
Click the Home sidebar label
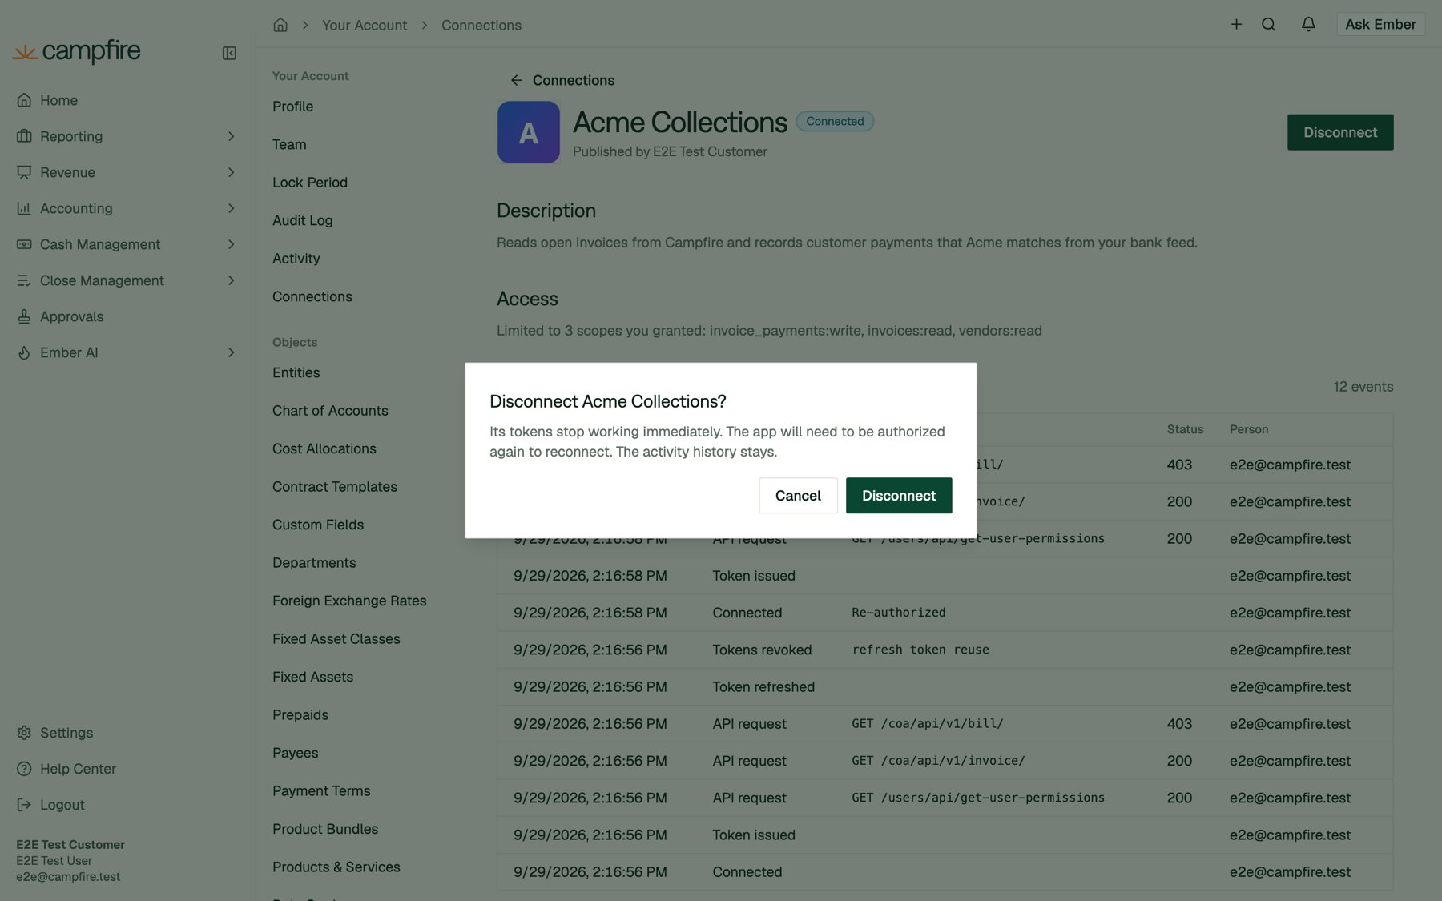[x=59, y=100]
